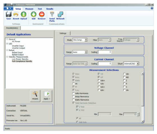Click the Remove instrument icon
The width and height of the screenshot is (157, 134).
(x=42, y=14)
